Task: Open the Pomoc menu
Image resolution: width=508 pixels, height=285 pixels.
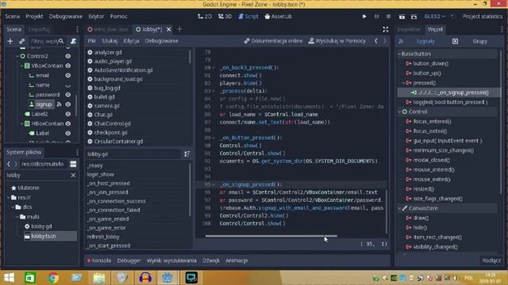Action: [118, 16]
